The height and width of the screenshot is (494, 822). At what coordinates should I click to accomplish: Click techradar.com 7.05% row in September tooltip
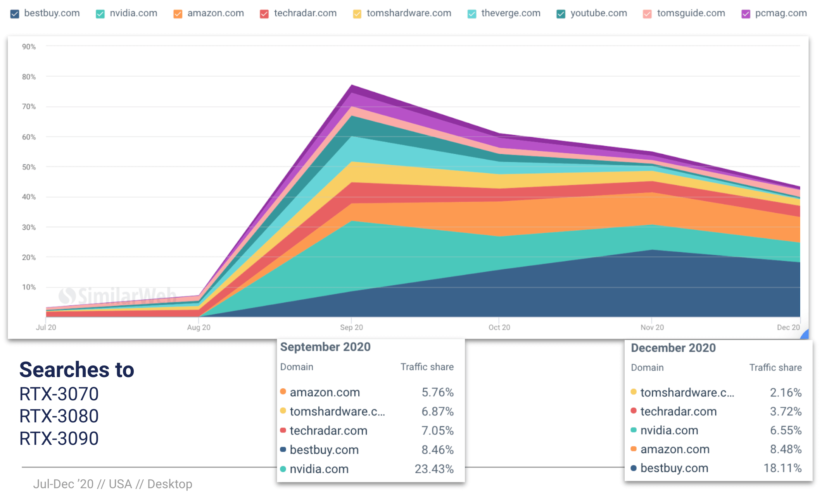pyautogui.click(x=367, y=431)
